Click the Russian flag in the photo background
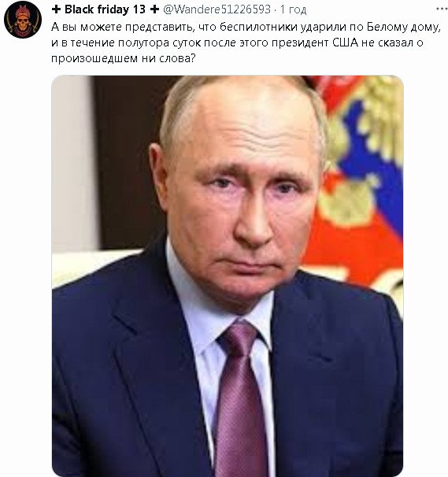Image resolution: width=448 pixels, height=477 pixels. [359, 179]
